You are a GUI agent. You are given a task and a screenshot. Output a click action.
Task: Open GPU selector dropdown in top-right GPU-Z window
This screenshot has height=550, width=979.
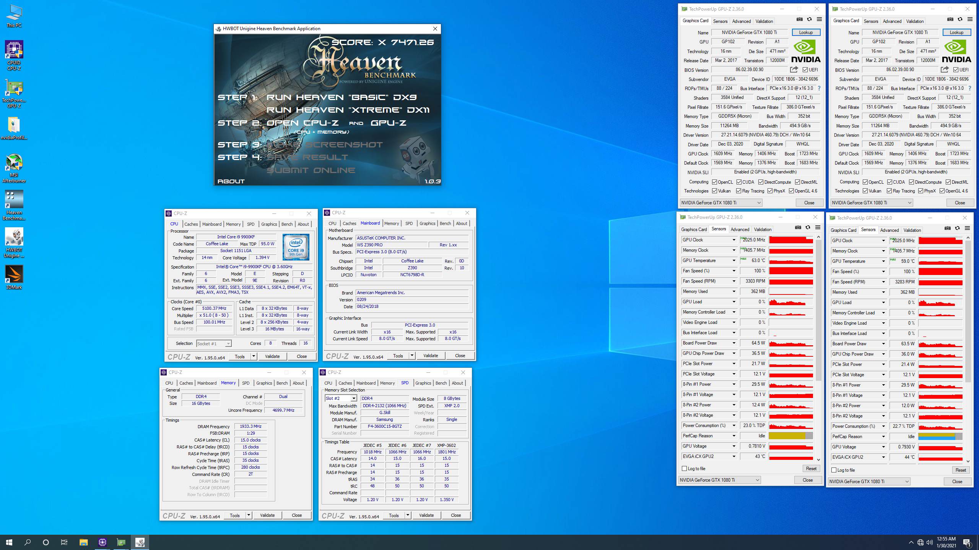(872, 203)
